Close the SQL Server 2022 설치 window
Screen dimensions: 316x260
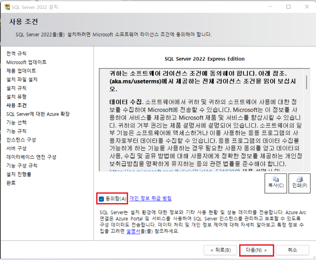[x=307, y=7]
